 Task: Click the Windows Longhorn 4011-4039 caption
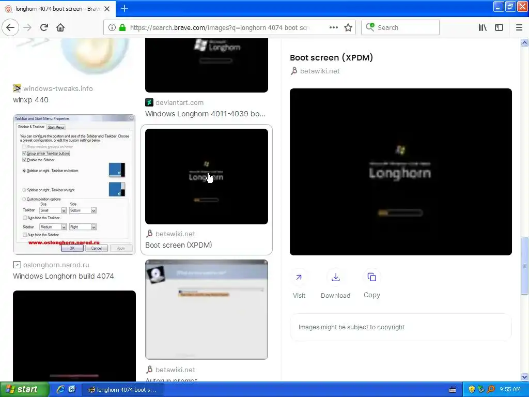click(205, 114)
